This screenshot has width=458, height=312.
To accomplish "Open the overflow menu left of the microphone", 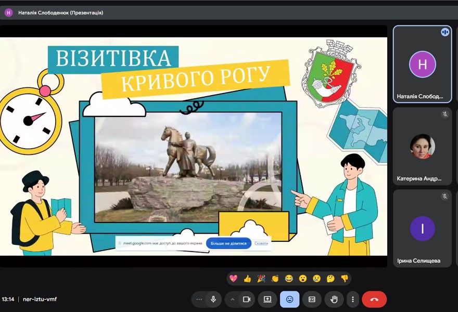I will point(199,300).
